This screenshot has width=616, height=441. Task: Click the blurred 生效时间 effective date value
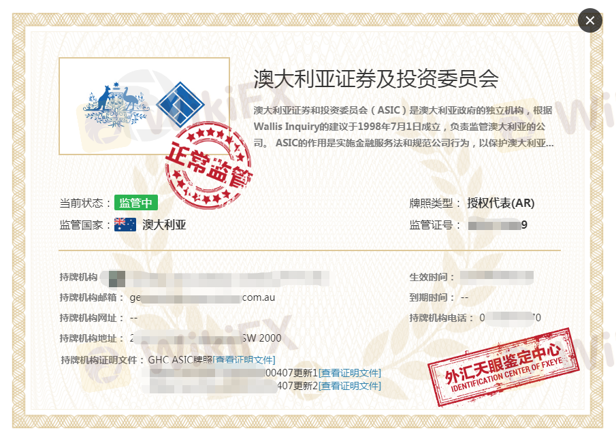coord(496,278)
